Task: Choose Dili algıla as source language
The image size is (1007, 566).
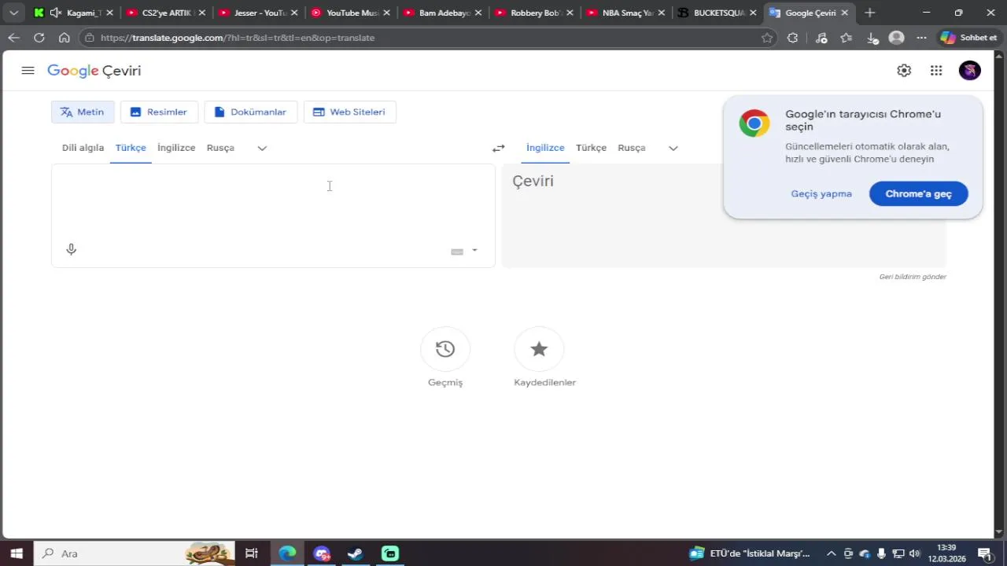Action: [x=83, y=148]
